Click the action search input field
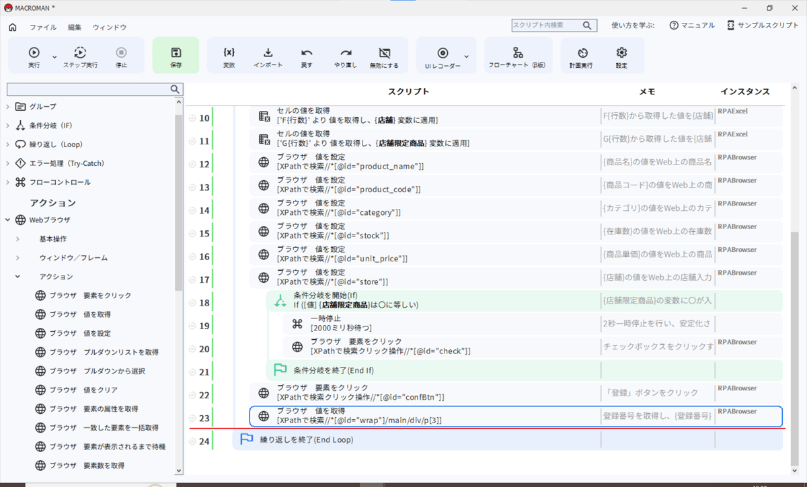This screenshot has width=807, height=487. coord(87,89)
